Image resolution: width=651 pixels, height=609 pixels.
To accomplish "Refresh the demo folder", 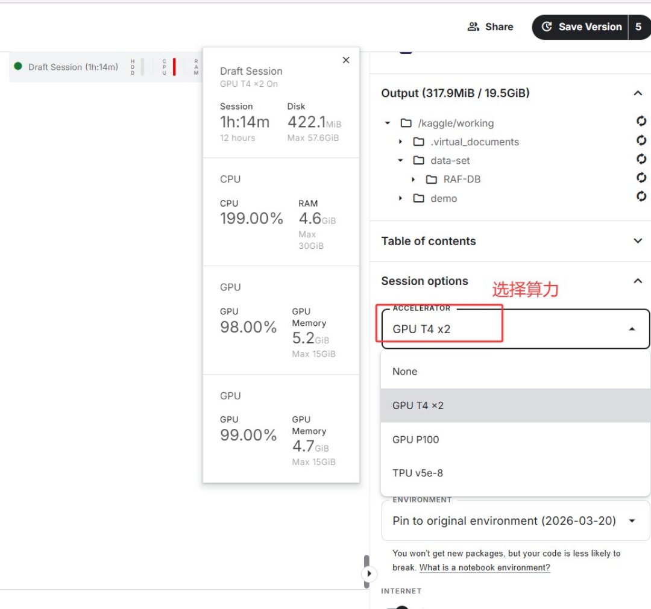I will pyautogui.click(x=641, y=196).
